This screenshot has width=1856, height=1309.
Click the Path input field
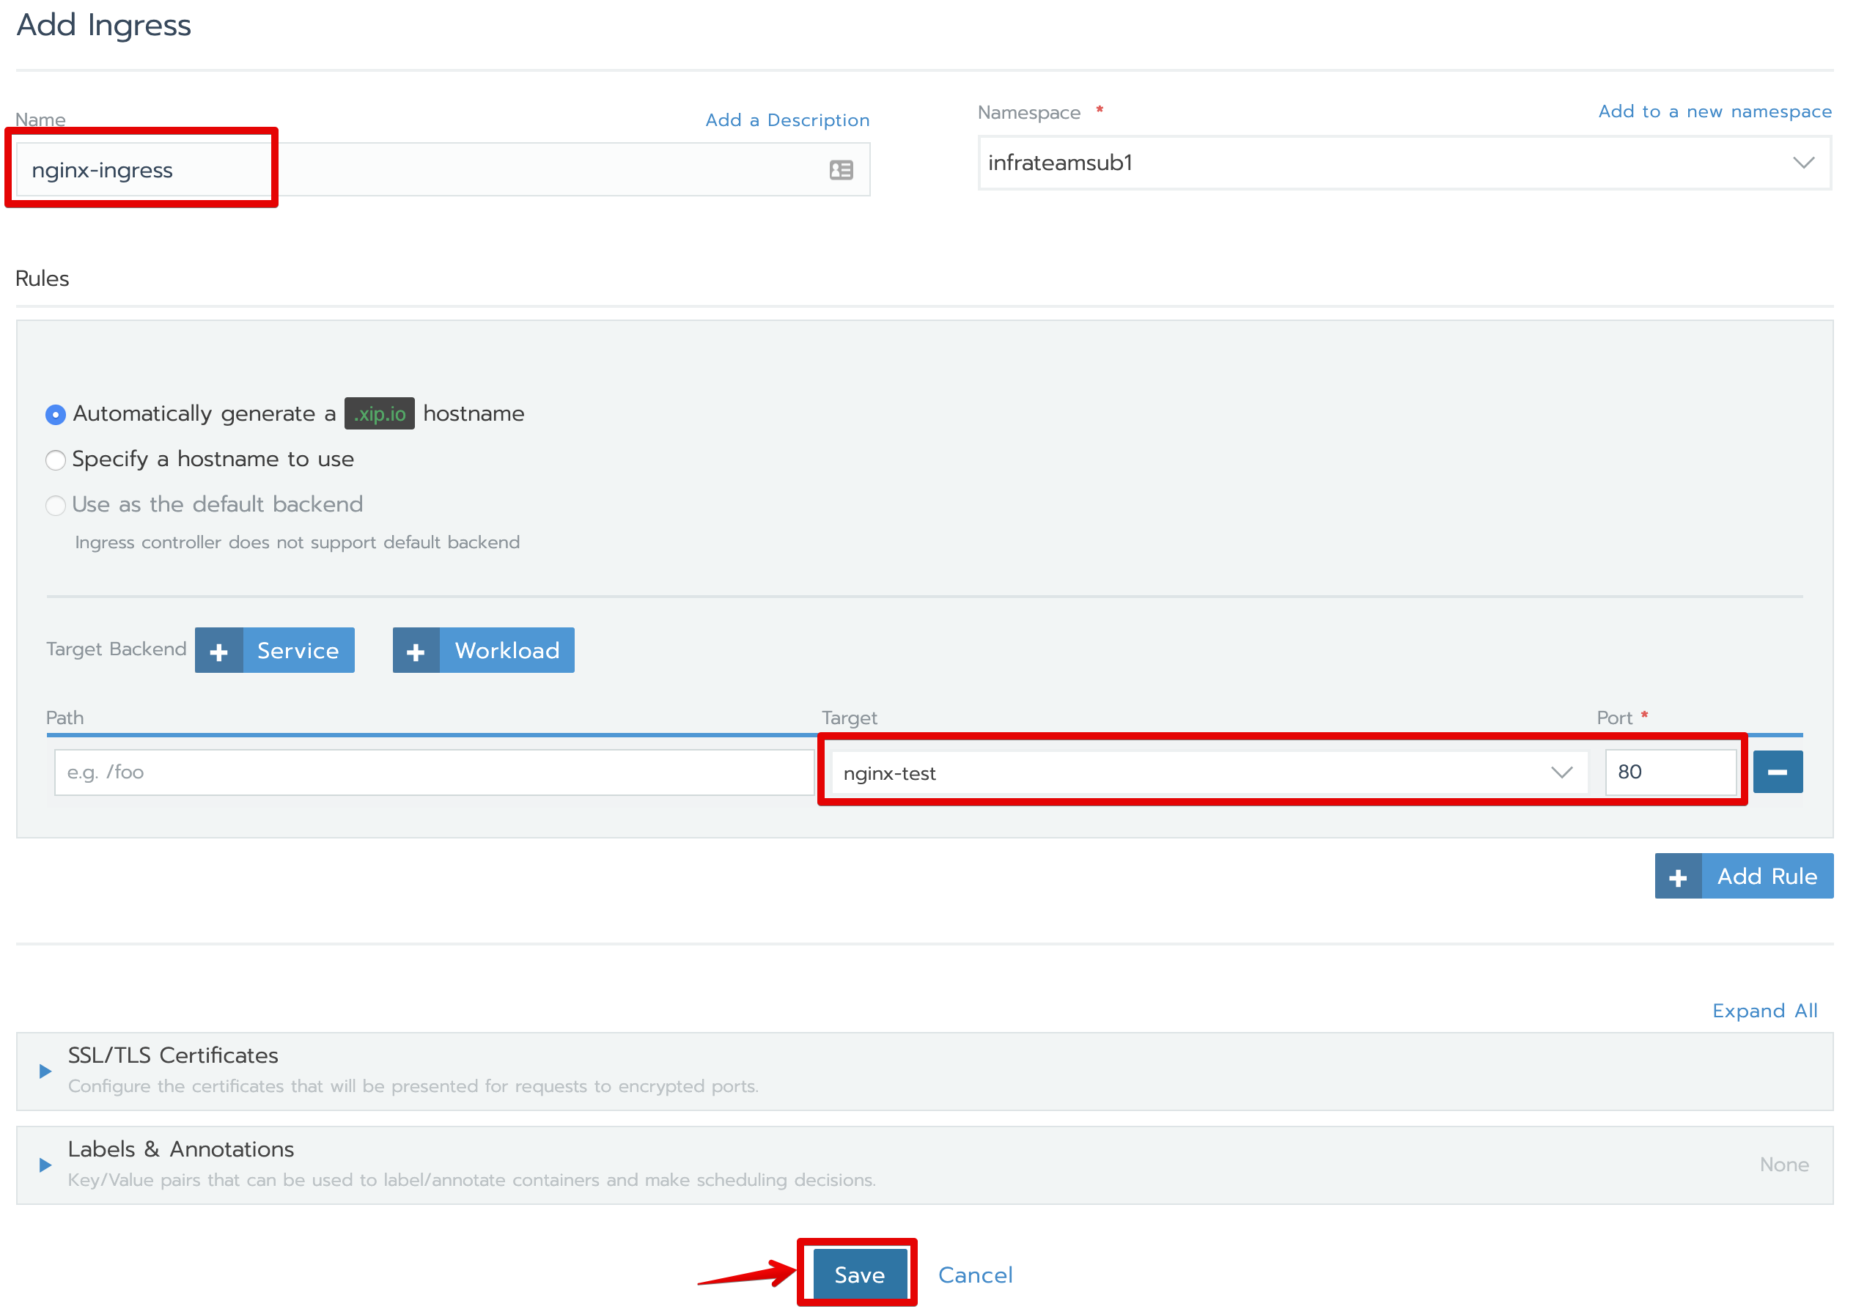point(434,773)
